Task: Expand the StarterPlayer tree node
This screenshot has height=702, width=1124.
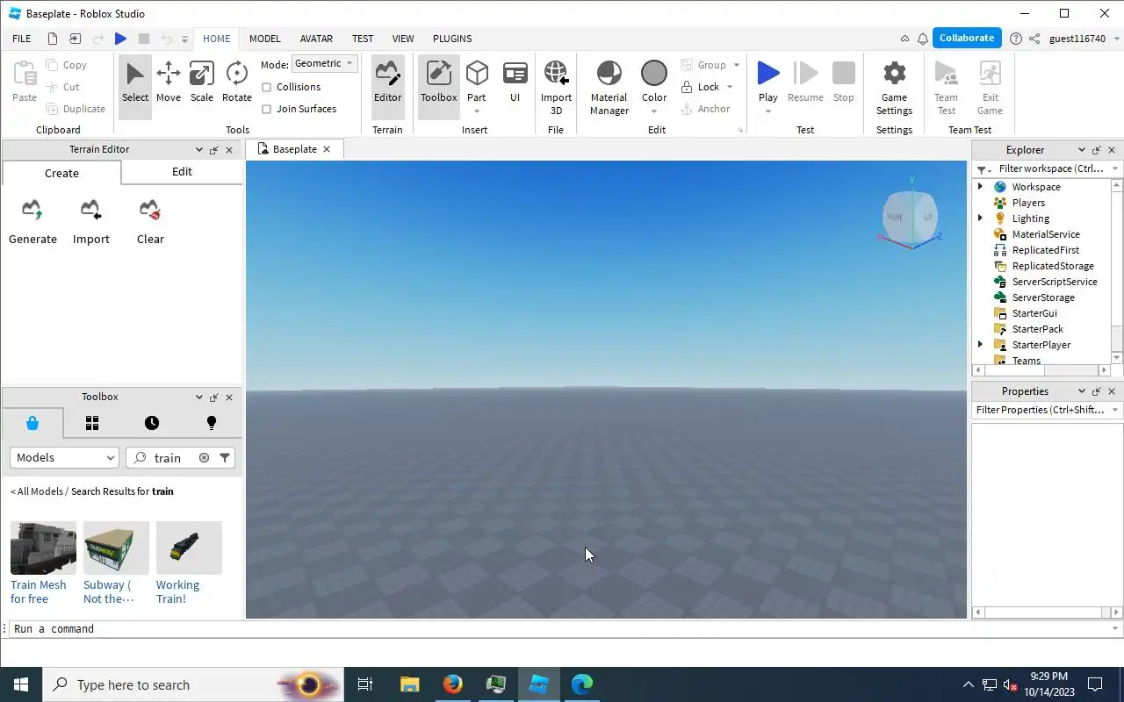Action: [980, 345]
